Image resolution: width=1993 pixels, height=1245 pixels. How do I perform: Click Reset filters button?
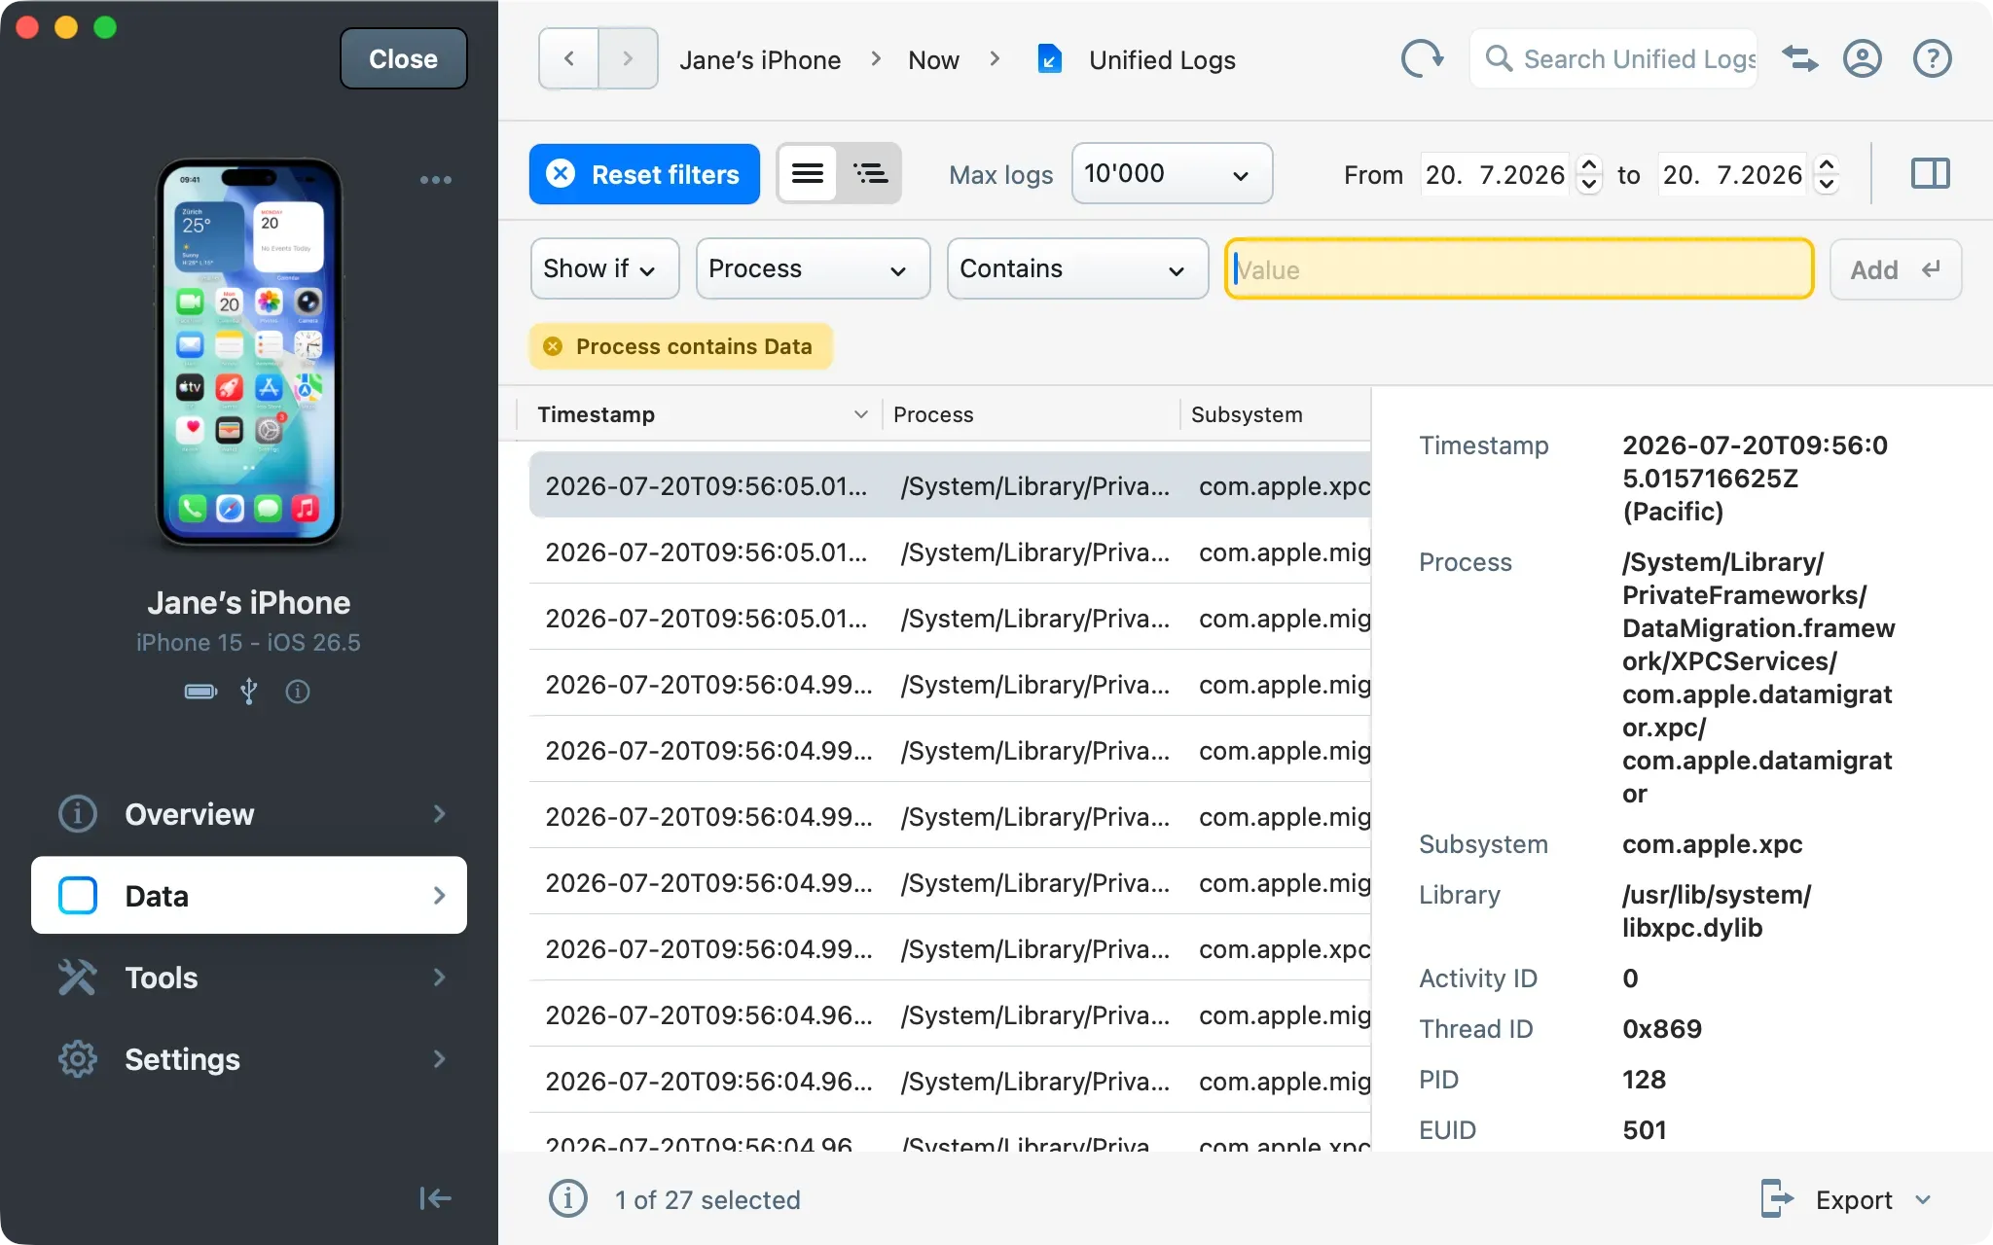[644, 174]
